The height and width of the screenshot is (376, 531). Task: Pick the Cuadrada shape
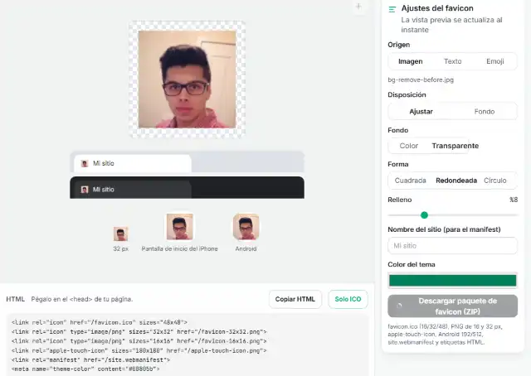click(x=410, y=181)
